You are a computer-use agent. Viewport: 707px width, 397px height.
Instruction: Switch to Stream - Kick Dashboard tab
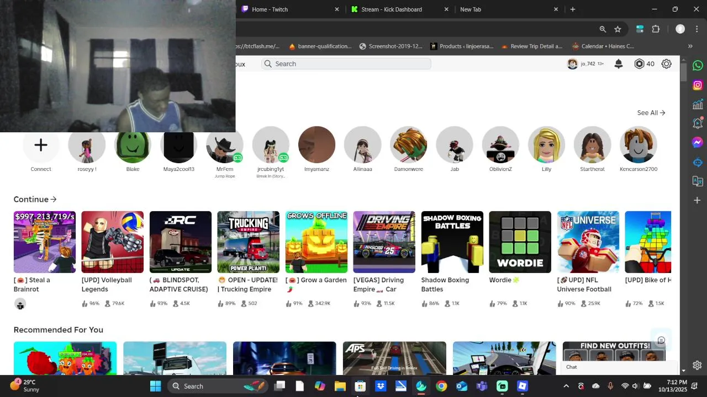(399, 9)
